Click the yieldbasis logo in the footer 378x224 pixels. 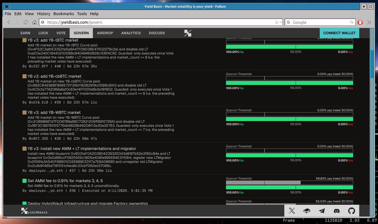tap(34, 211)
